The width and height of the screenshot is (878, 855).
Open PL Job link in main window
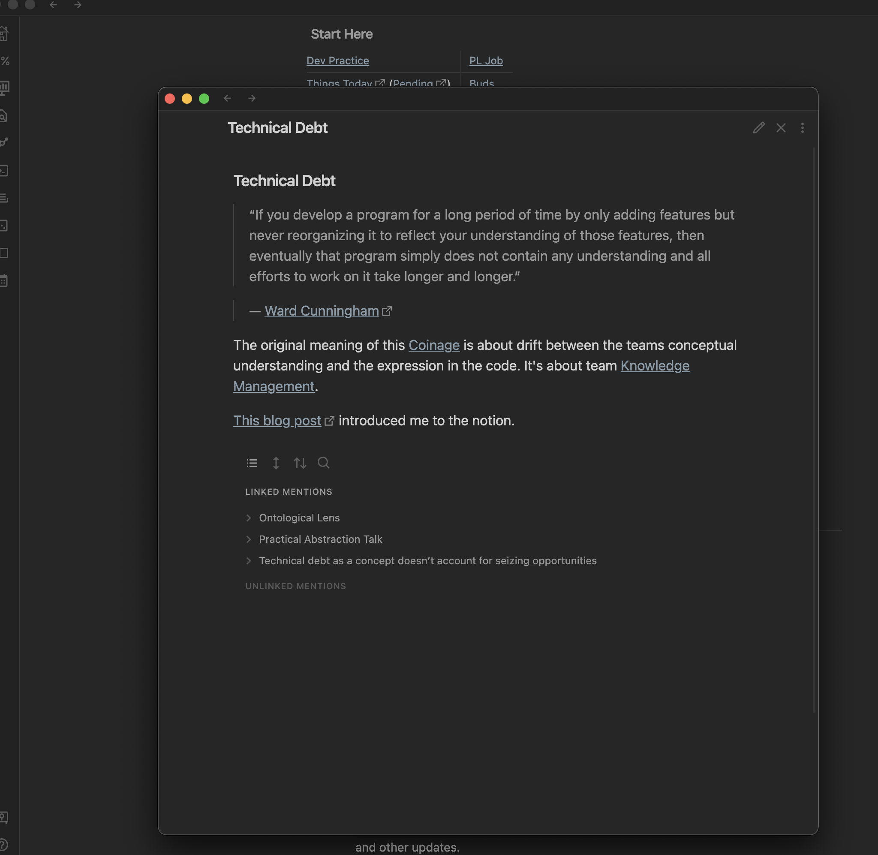(486, 60)
